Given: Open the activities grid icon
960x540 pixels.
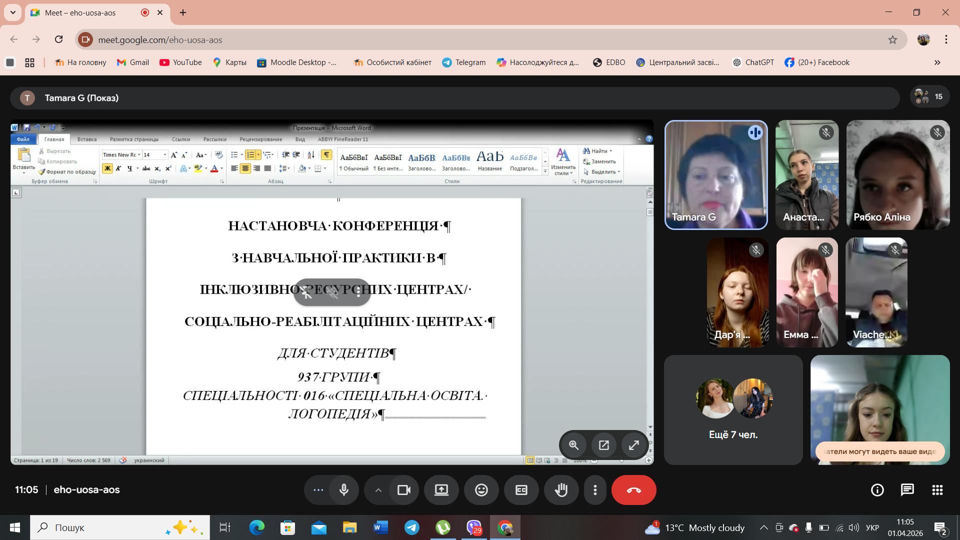Looking at the screenshot, I should click(x=937, y=490).
